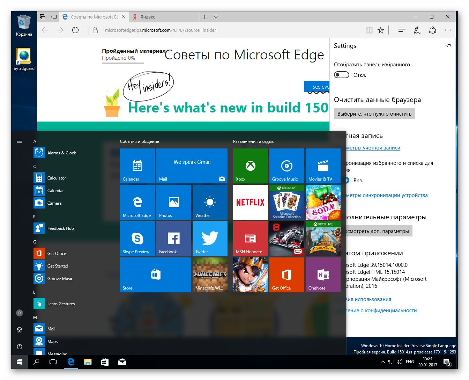Open Mail icon on the taskbar
The width and height of the screenshot is (469, 380).
[122, 362]
